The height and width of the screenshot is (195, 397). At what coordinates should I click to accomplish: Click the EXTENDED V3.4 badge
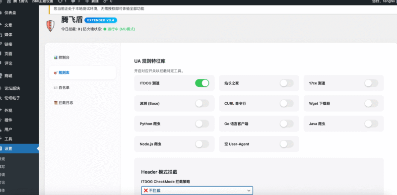(101, 20)
